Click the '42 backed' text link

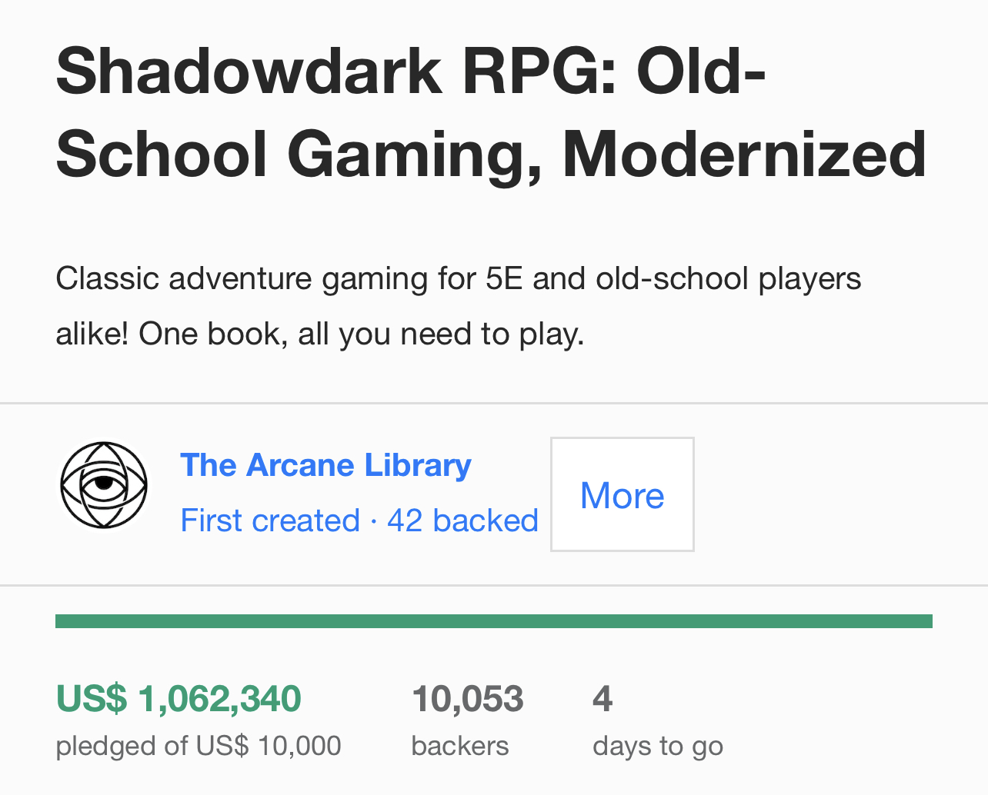coord(462,521)
